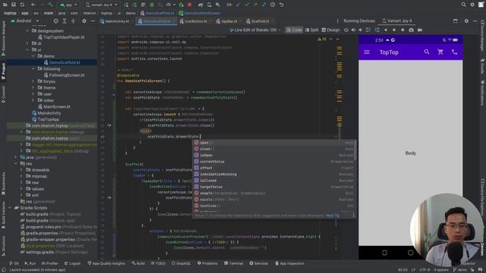Click the Make Project hammer icon

pyautogui.click(x=51, y=5)
